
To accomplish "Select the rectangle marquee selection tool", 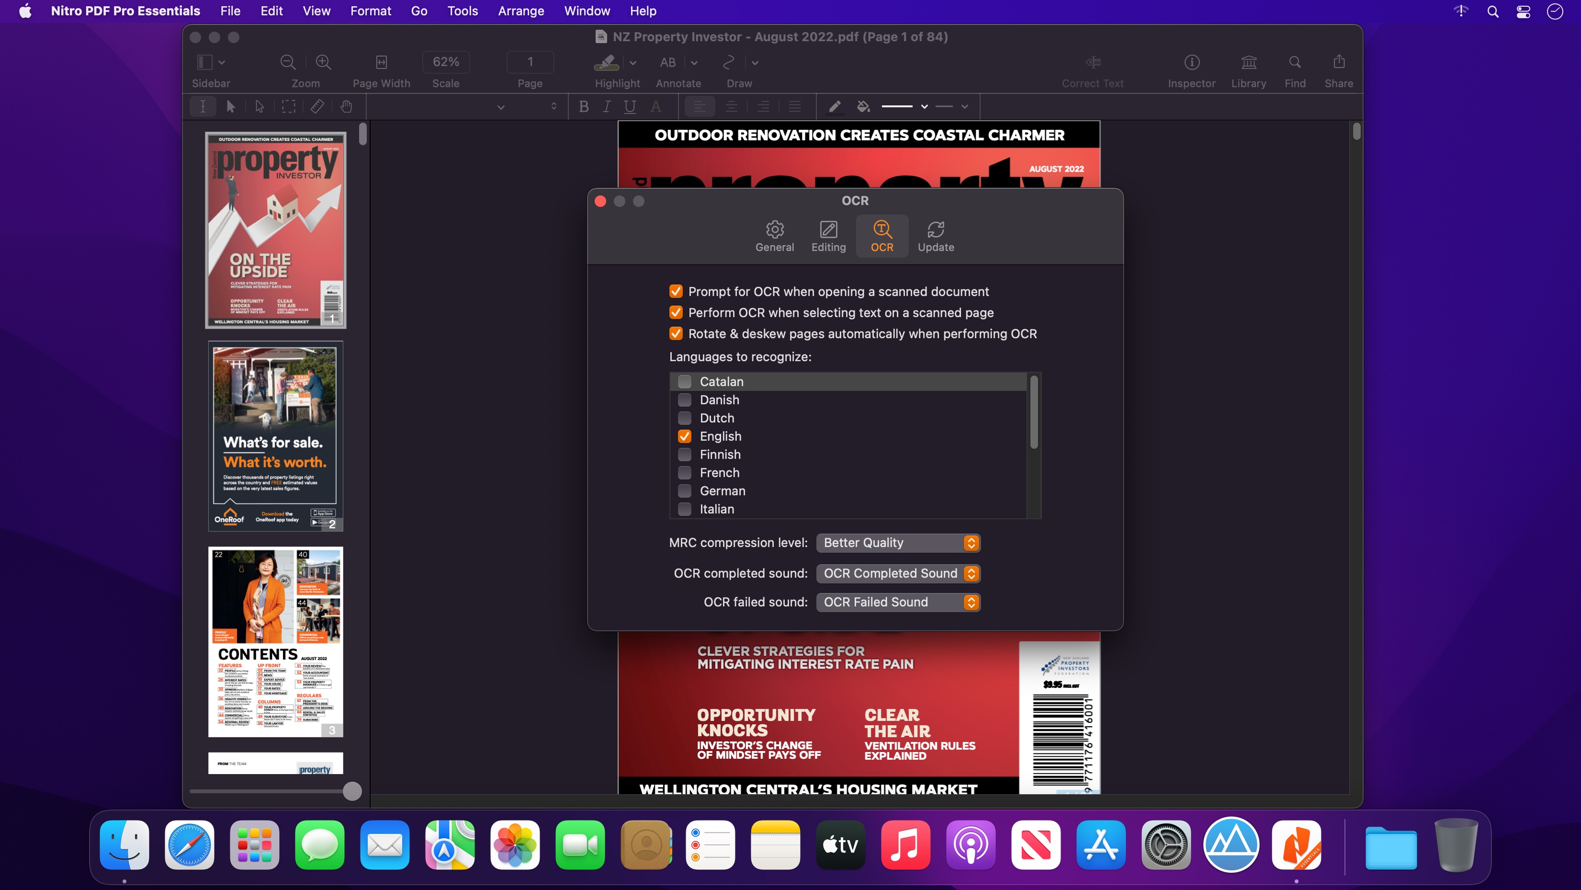I will pos(288,106).
